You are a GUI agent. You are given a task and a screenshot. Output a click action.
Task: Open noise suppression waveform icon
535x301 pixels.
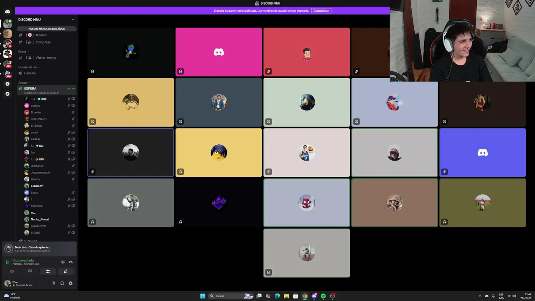63,262
